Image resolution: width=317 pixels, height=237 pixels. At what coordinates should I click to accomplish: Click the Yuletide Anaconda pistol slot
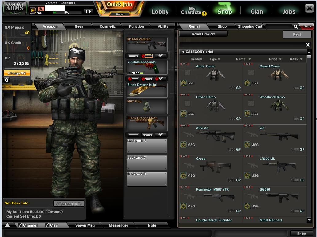147,67
